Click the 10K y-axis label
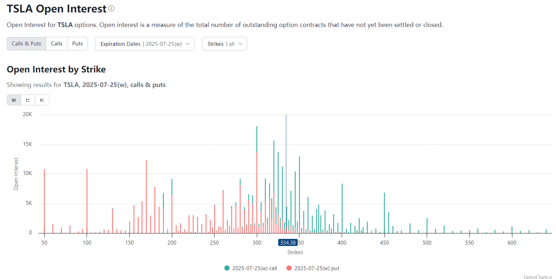 point(27,173)
